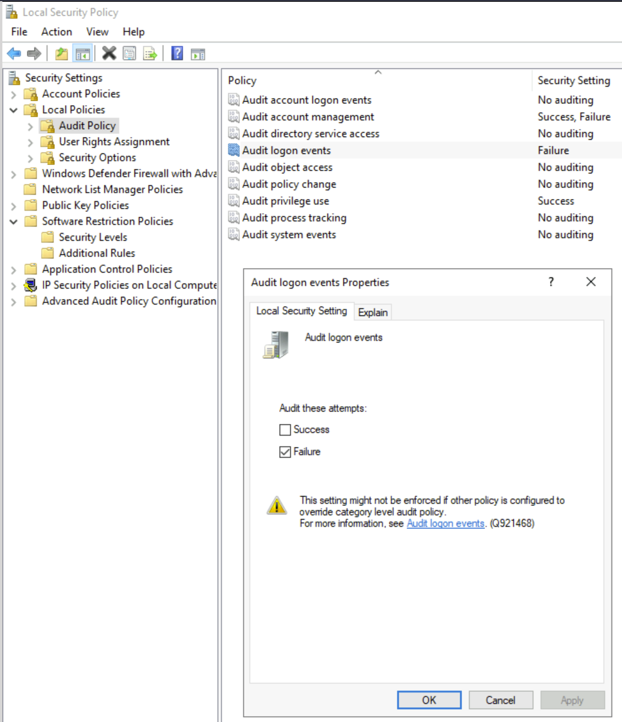Switch to the Explain tab
Screen dimensions: 622x722
point(373,312)
